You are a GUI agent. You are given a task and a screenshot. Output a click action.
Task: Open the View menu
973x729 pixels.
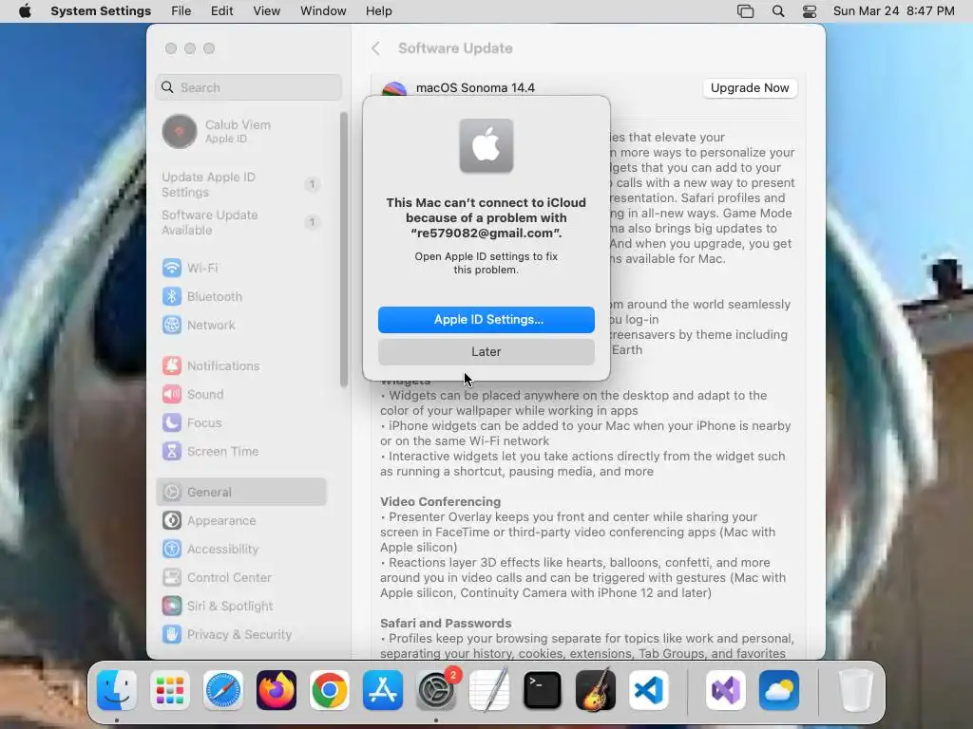click(267, 11)
